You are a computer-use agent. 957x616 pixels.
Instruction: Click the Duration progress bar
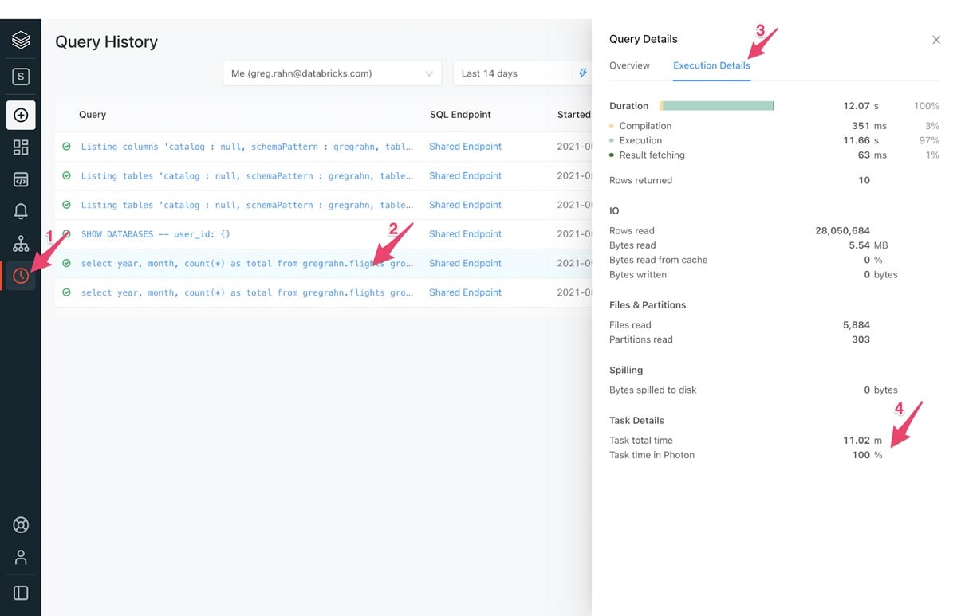pyautogui.click(x=717, y=106)
